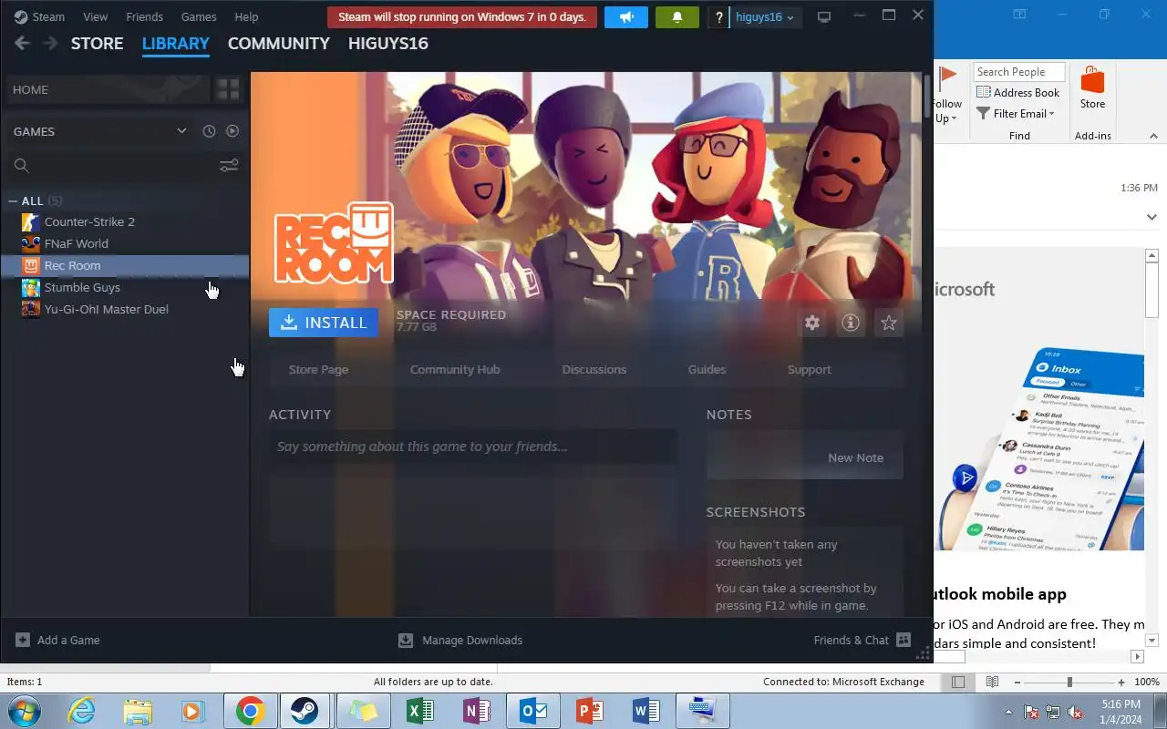This screenshot has width=1167, height=729.
Task: Open the higuys16 account dropdown
Action: click(765, 17)
